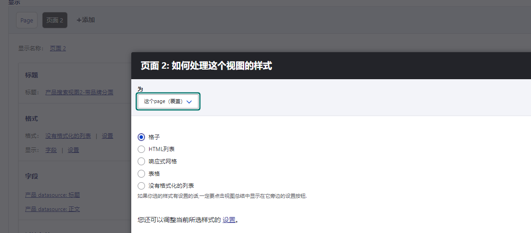The image size is (531, 233).
Task: Choose the HTML列表 style option
Action: (141, 149)
